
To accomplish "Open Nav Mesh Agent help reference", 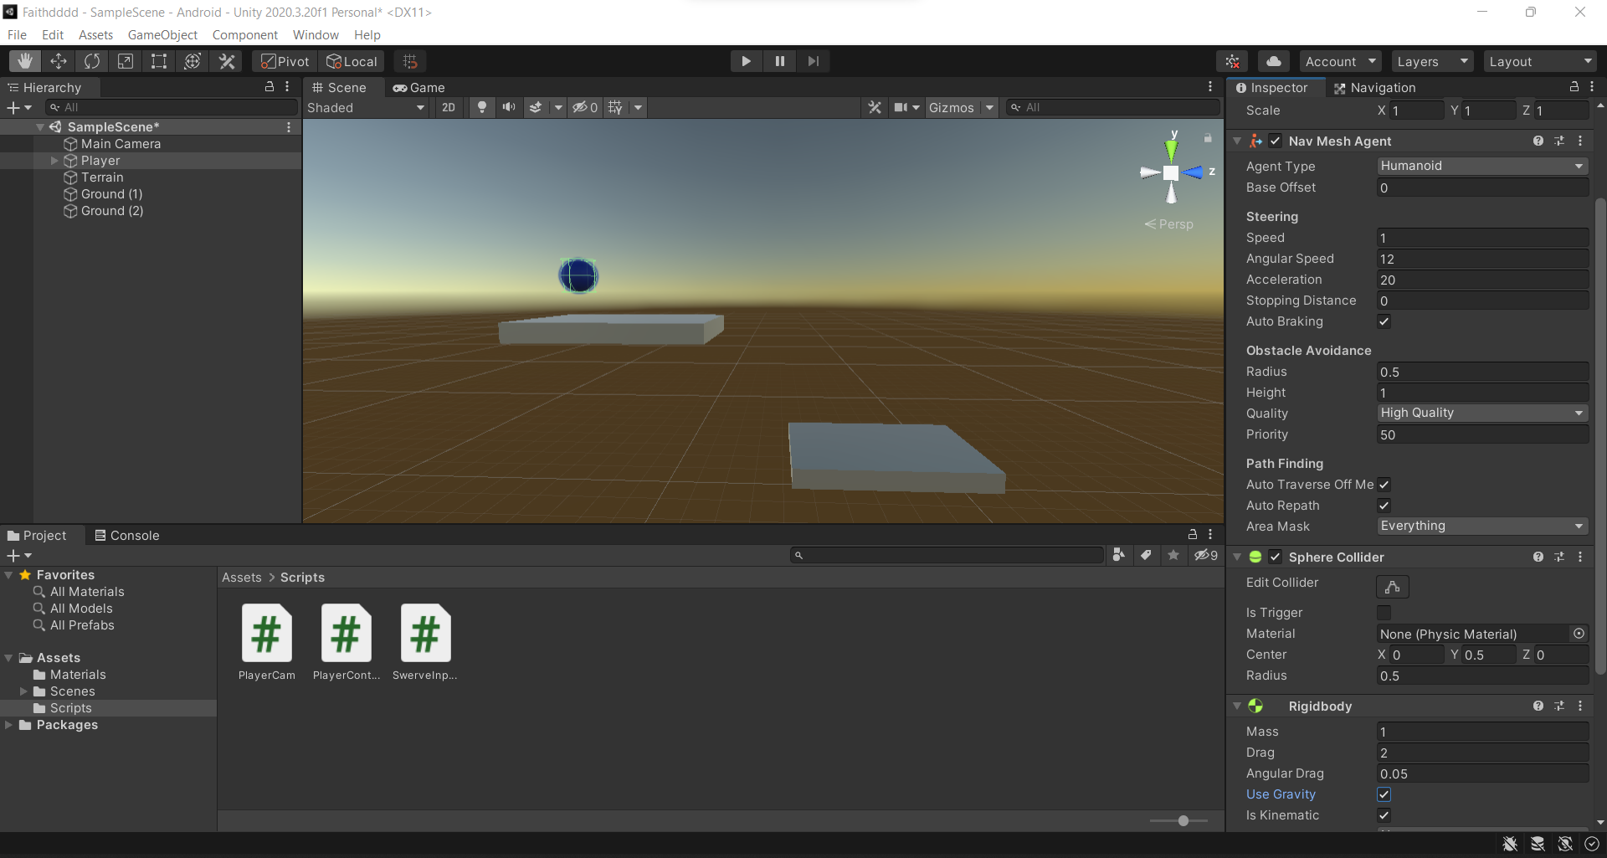I will [1538, 141].
